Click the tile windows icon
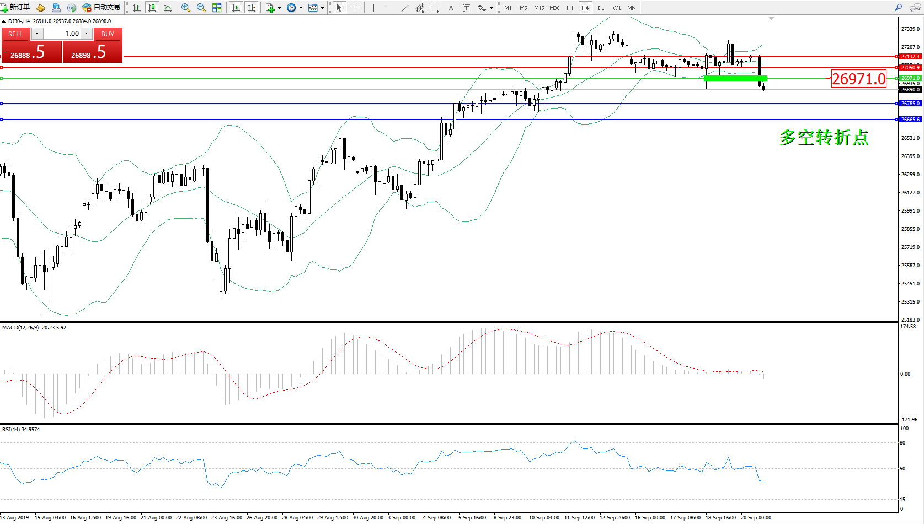 click(217, 8)
